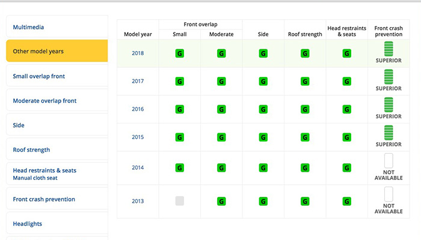
Task: Click 2014 Moderate overlap Good rating icon
Action: (221, 167)
